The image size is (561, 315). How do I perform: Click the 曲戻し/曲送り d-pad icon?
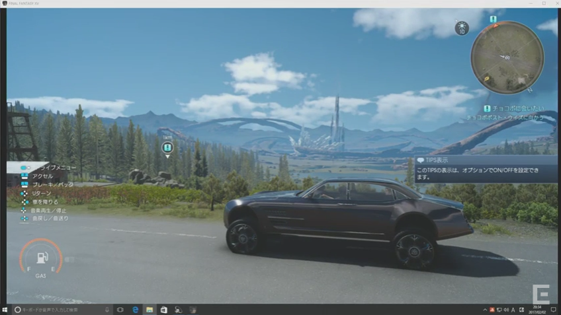[x=24, y=218]
